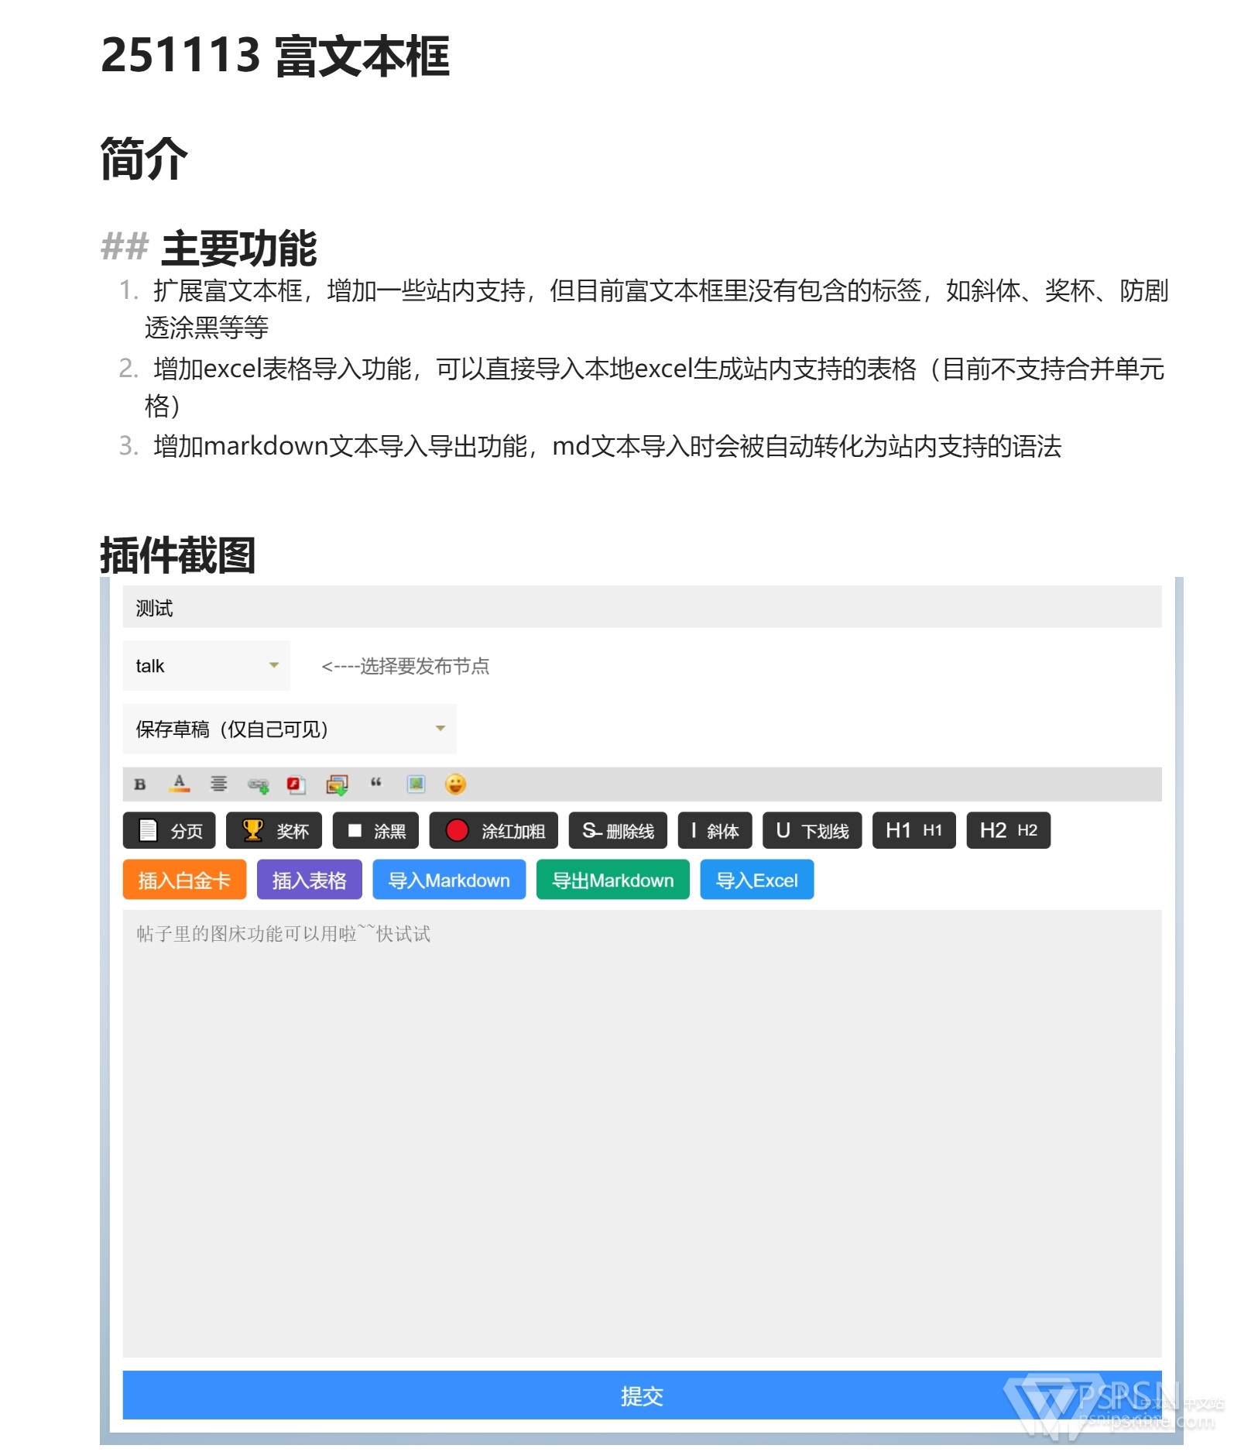Submit the post with 提交
This screenshot has width=1234, height=1452.
pos(641,1396)
